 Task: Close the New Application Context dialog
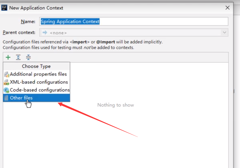tap(227, 8)
